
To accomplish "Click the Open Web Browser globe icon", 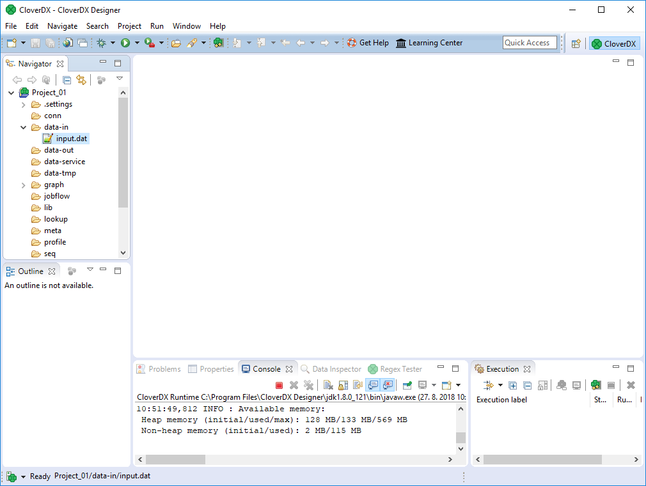I will pos(68,43).
